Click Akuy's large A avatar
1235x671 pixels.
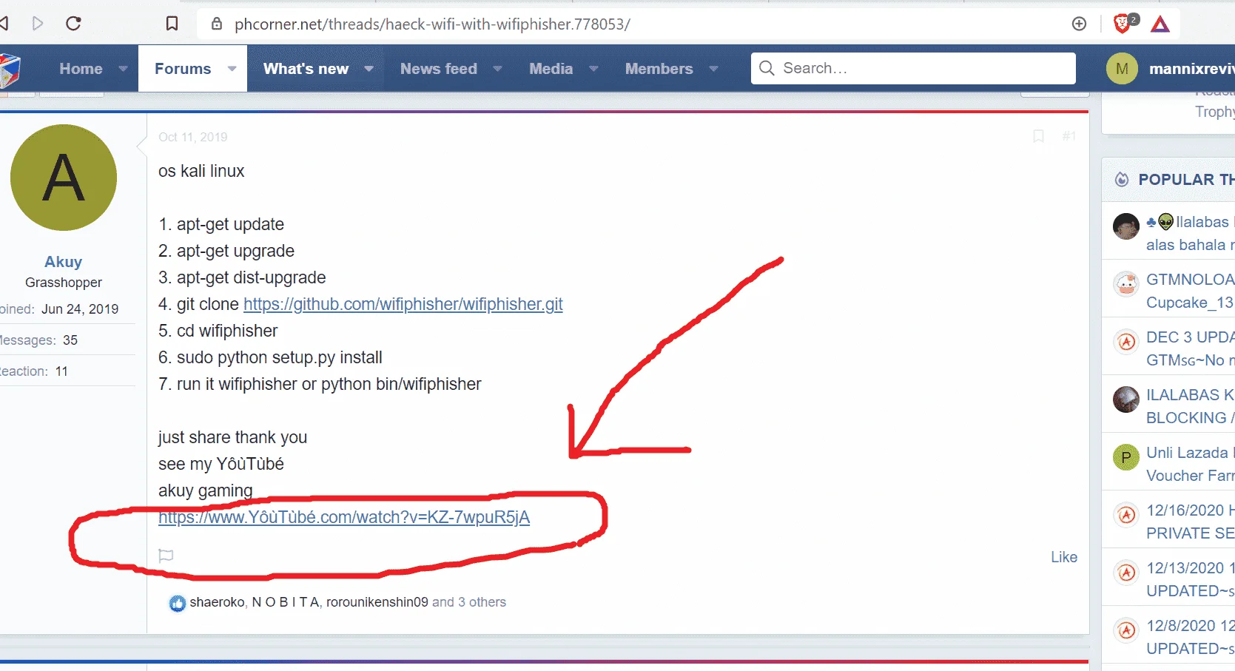point(64,178)
